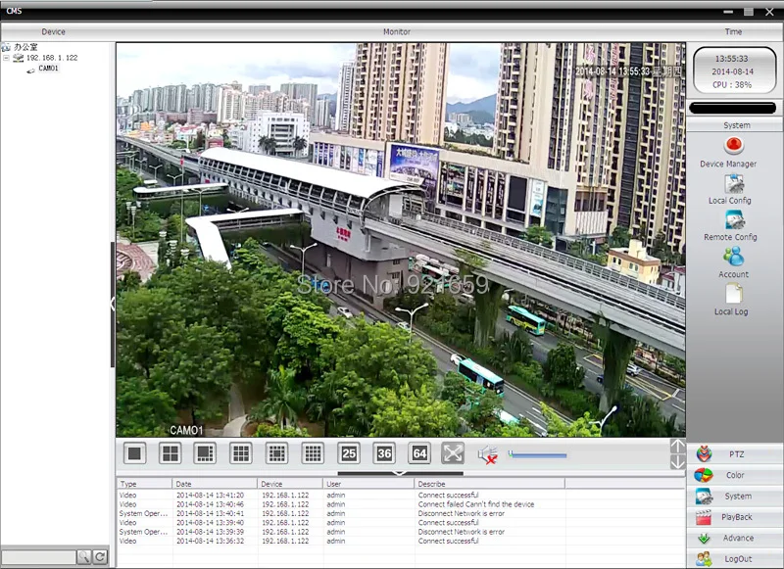
Task: Select the CAM01 channel in tree
Action: click(48, 69)
